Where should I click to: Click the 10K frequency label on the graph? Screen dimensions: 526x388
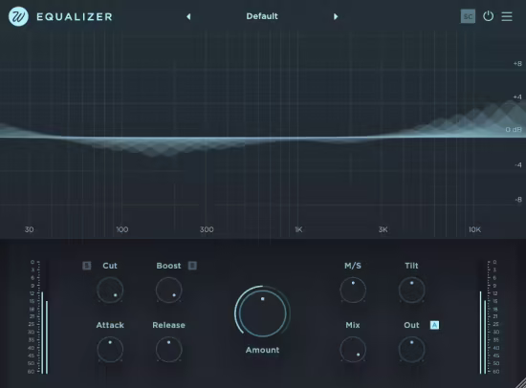(474, 229)
